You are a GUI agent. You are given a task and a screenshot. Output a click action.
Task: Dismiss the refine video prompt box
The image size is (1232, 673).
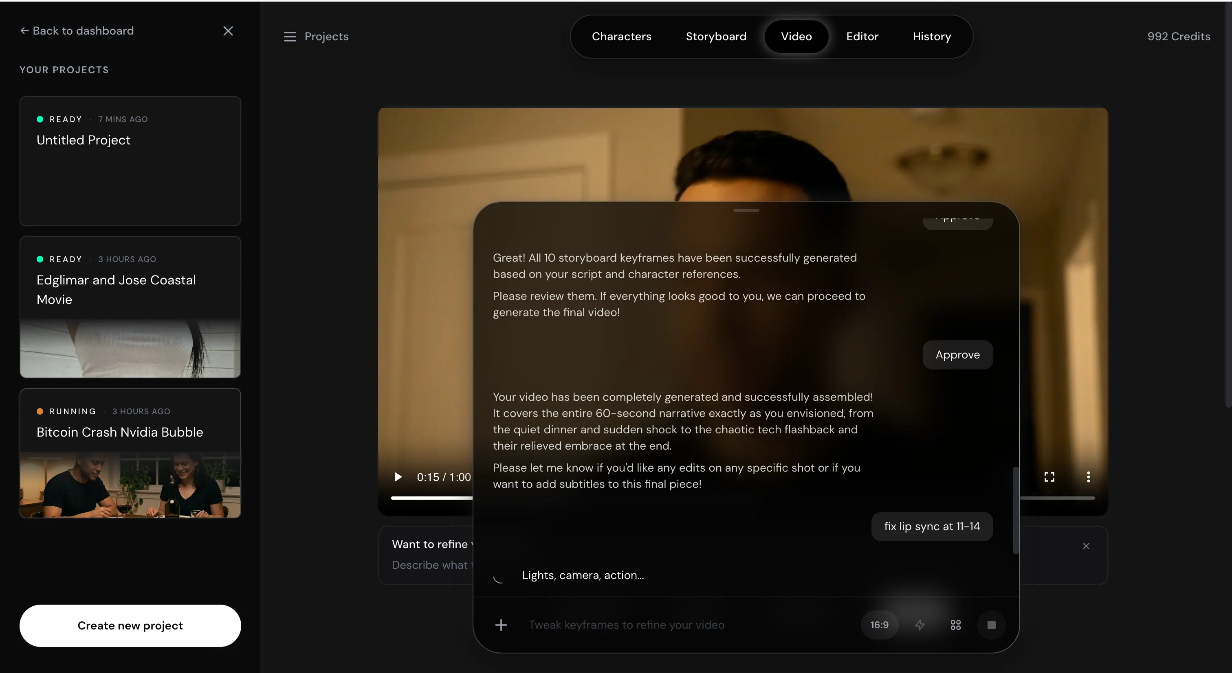click(x=1086, y=546)
